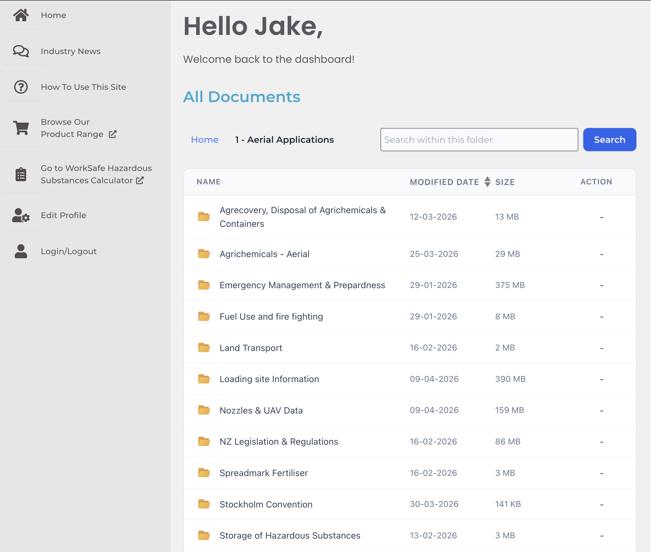Image resolution: width=651 pixels, height=552 pixels.
Task: Click the Edit Profile user-gear icon
Action: tap(21, 215)
